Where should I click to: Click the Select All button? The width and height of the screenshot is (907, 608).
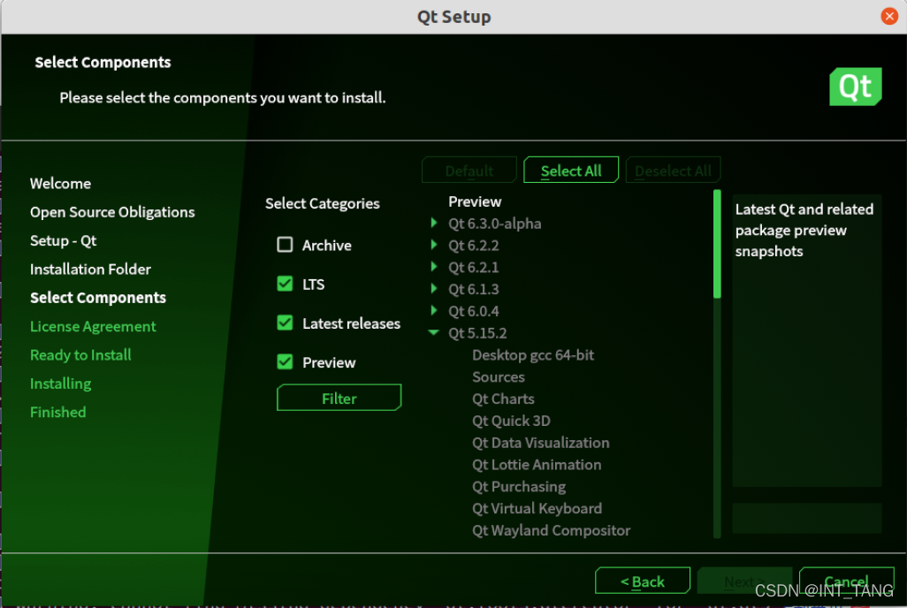pyautogui.click(x=571, y=171)
